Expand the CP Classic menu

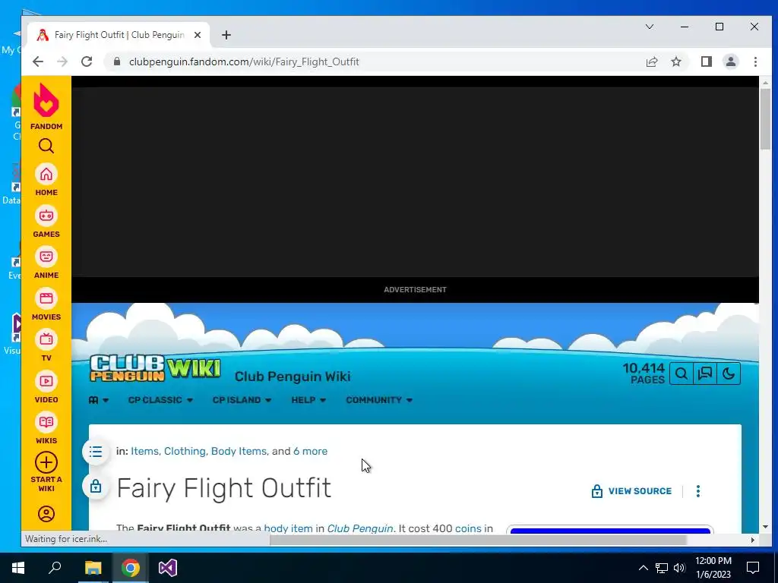pos(160,400)
